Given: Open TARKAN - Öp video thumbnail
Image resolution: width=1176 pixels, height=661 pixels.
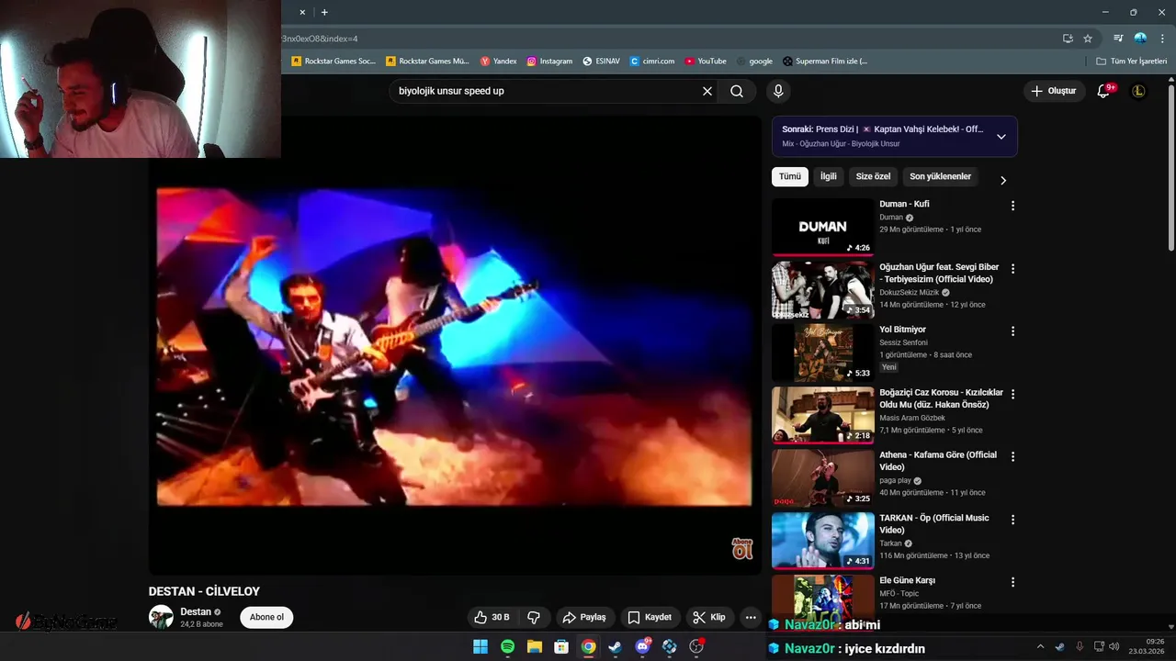Looking at the screenshot, I should click(822, 541).
